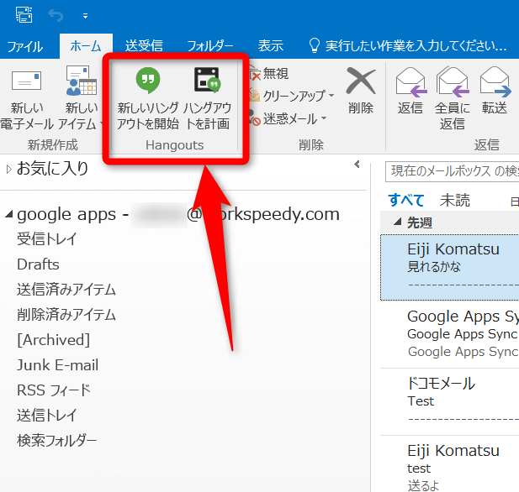Forward the message using 転送 icon

[x=495, y=91]
